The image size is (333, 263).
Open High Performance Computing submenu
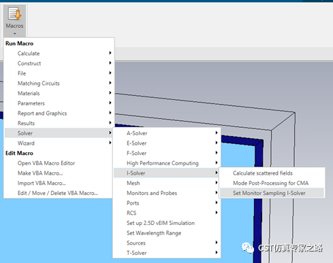(x=167, y=163)
